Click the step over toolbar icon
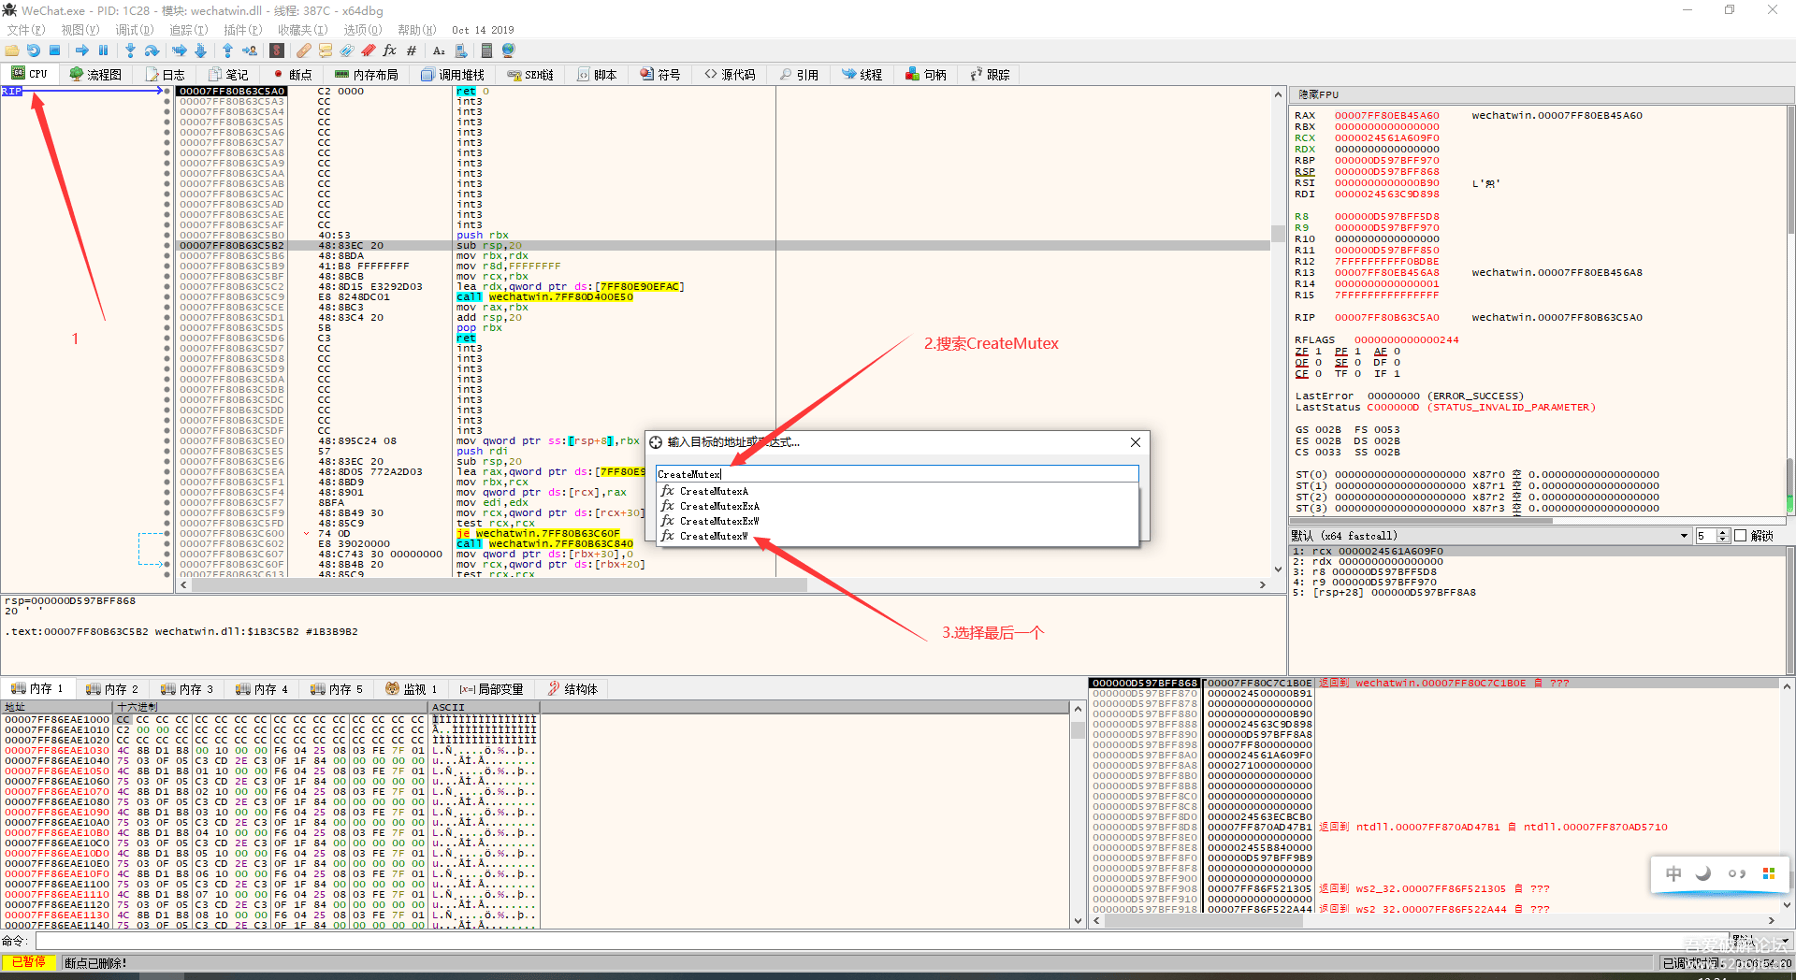This screenshot has width=1796, height=980. [x=152, y=50]
